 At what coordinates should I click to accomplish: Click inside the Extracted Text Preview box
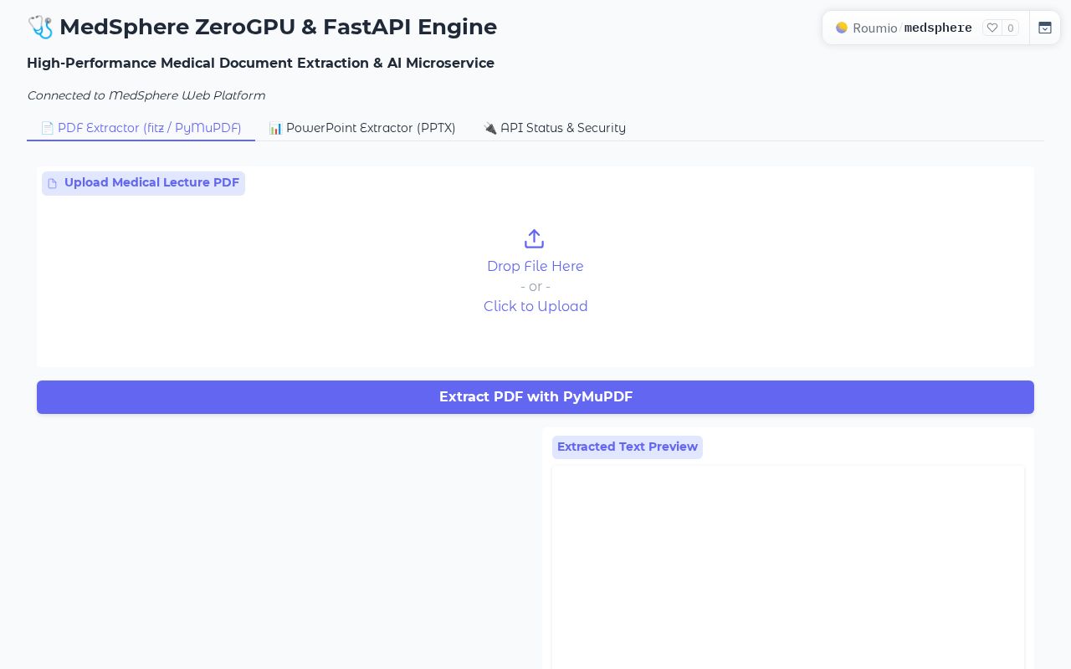point(788,567)
